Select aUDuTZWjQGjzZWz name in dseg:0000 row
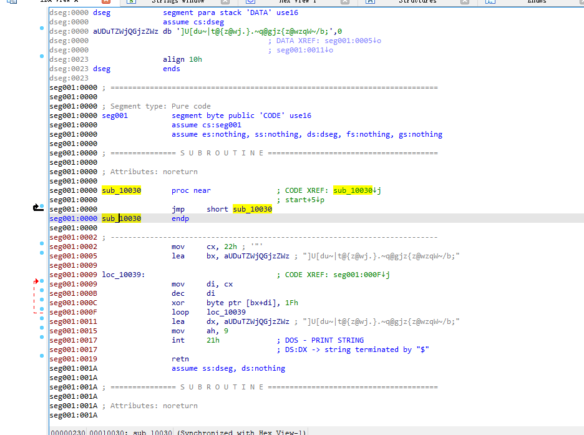This screenshot has height=435, width=584. pos(125,31)
